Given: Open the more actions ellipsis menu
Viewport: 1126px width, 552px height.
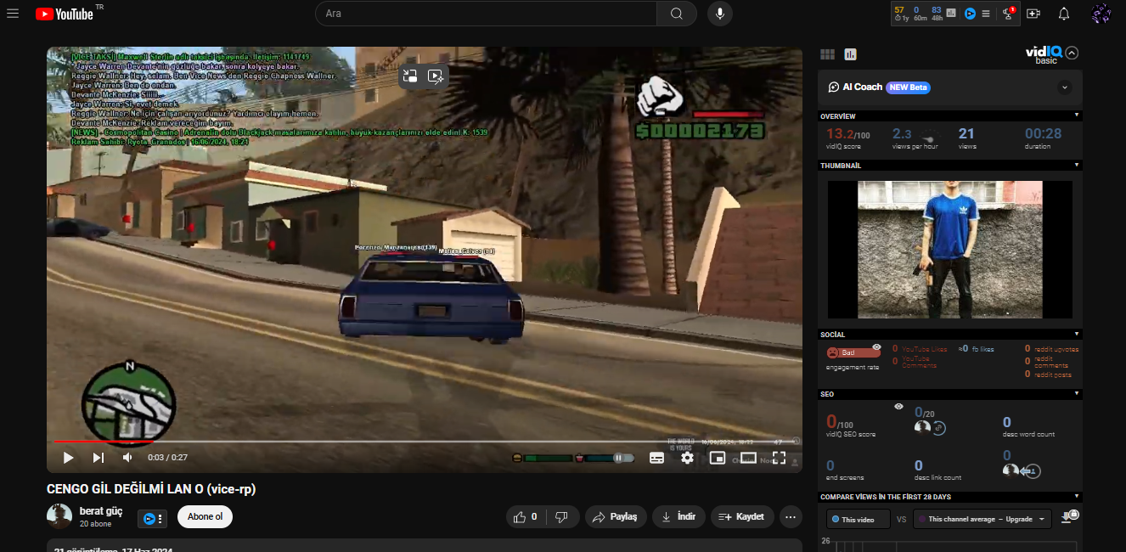Looking at the screenshot, I should (x=791, y=516).
